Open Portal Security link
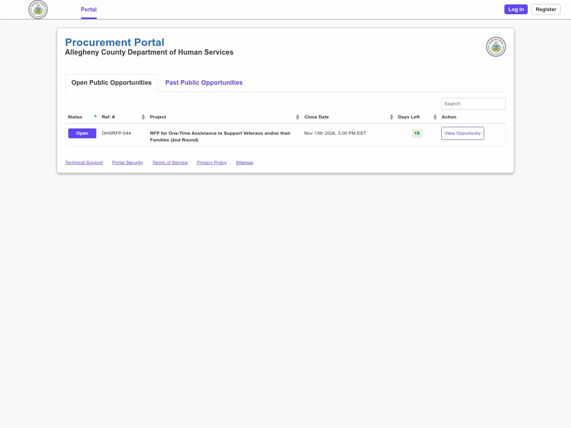The height and width of the screenshot is (428, 571). click(x=127, y=162)
